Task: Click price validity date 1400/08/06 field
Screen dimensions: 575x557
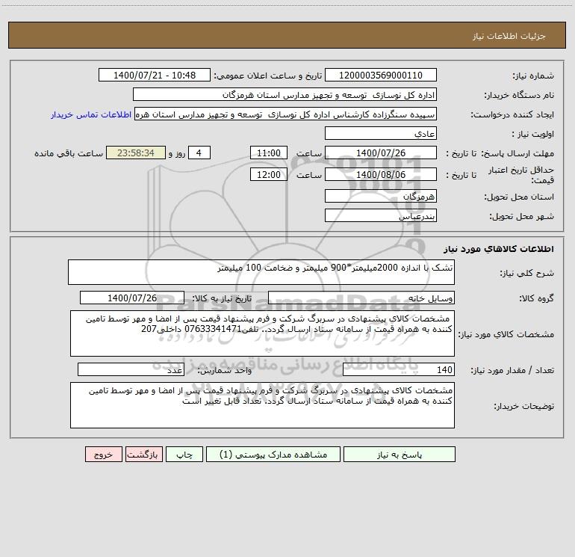Action: click(381, 174)
